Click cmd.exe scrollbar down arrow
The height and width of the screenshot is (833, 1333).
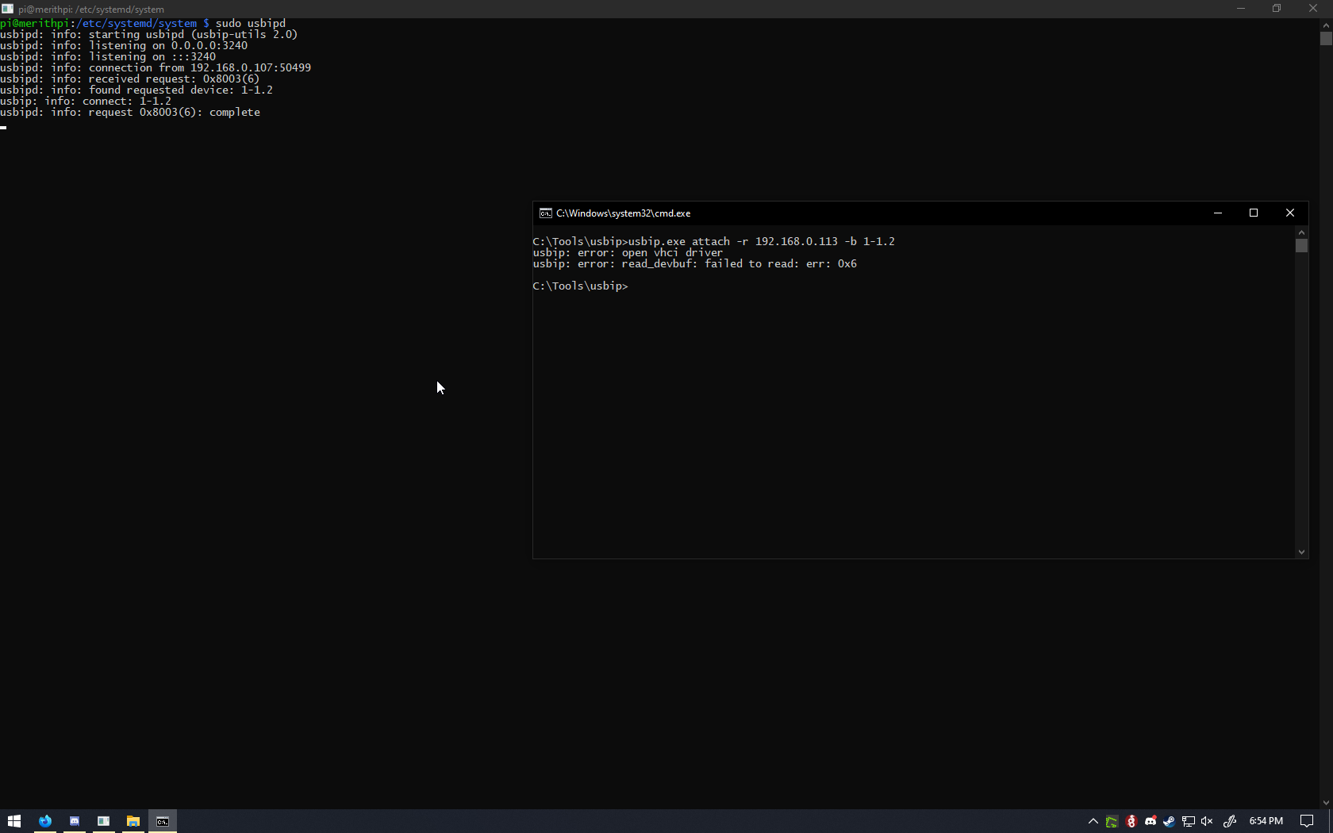(x=1301, y=552)
